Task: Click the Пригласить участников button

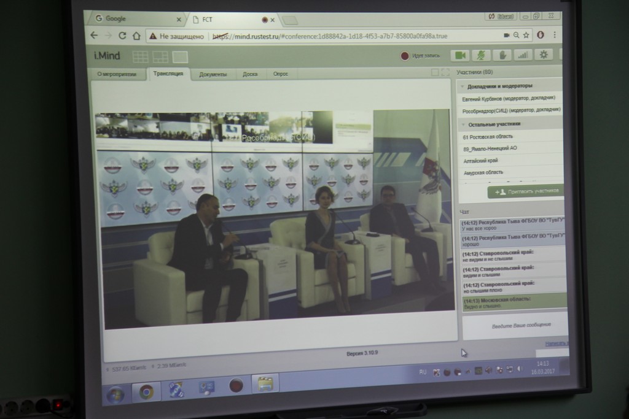Action: [526, 191]
